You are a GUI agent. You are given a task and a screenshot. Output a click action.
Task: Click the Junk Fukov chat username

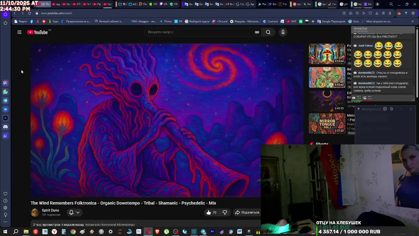365,46
